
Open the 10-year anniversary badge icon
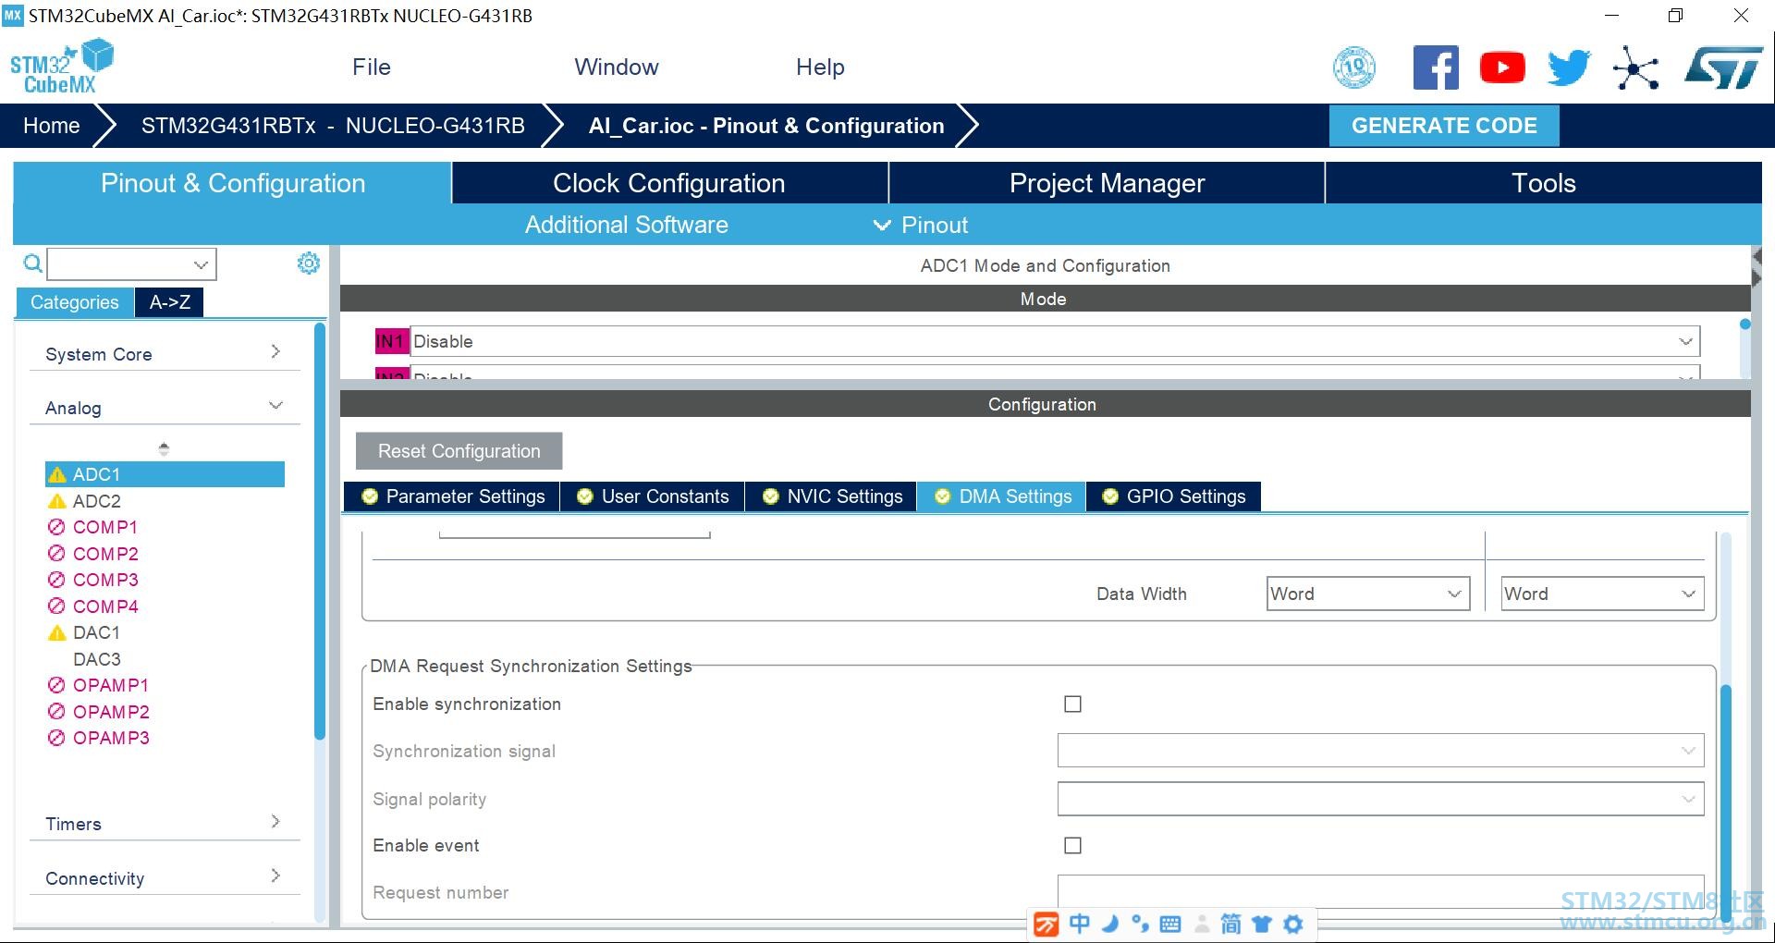[x=1354, y=67]
